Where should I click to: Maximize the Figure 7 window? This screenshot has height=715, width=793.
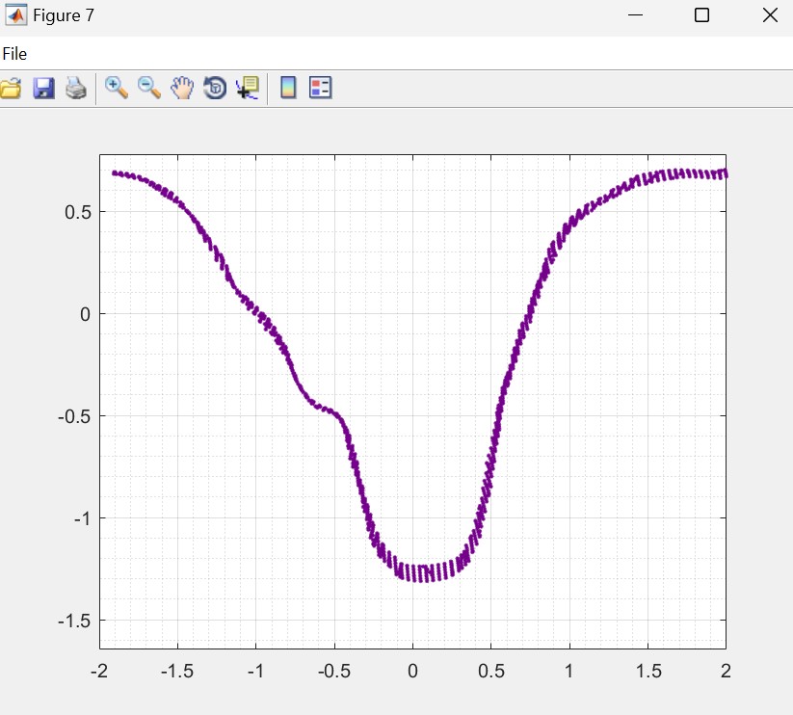pos(702,15)
